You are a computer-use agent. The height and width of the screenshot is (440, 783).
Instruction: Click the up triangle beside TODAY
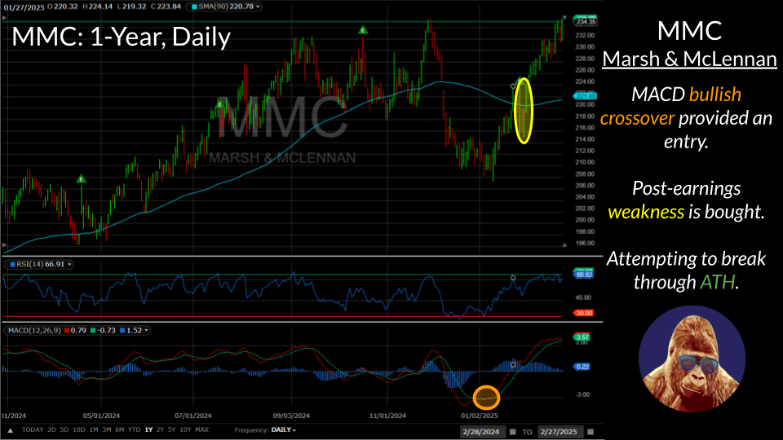pyautogui.click(x=10, y=429)
